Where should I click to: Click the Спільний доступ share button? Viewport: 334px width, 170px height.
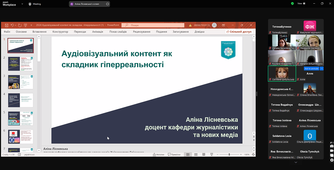click(x=239, y=32)
